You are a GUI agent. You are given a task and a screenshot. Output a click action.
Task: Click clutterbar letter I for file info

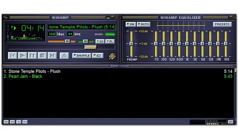(x=8, y=33)
